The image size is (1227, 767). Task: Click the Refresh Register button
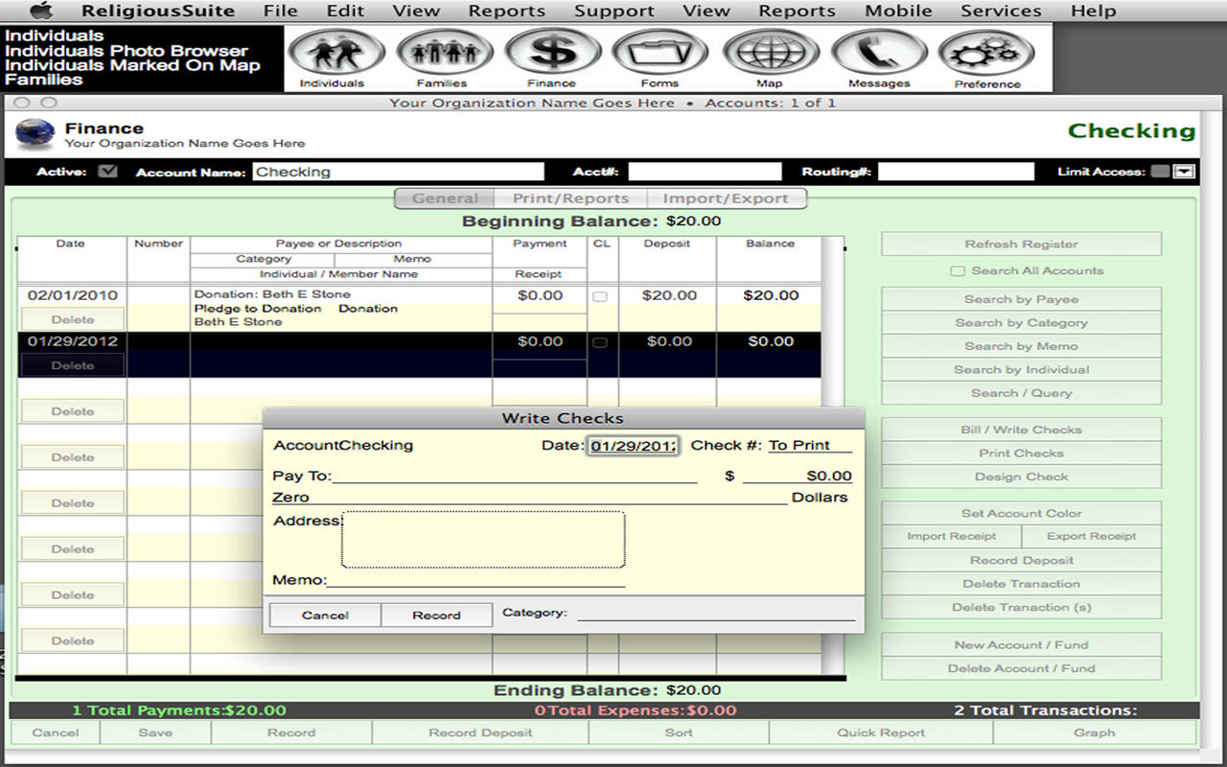click(1021, 244)
